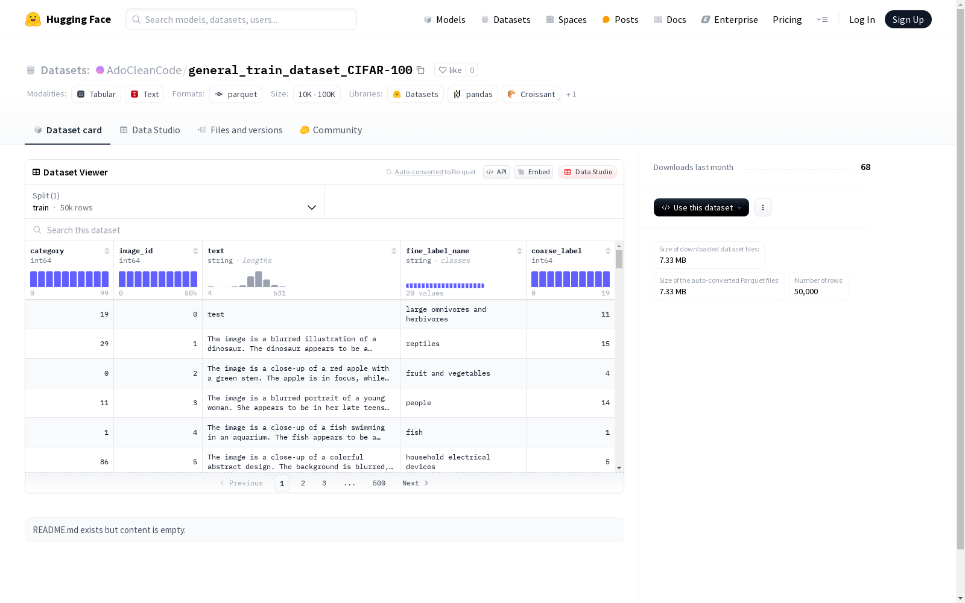965x603 pixels.
Task: Click the 'test' text cell
Action: click(302, 314)
